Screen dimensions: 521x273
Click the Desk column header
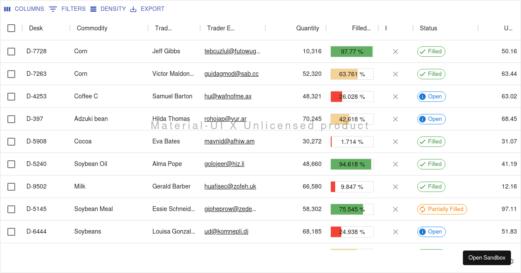pyautogui.click(x=36, y=28)
